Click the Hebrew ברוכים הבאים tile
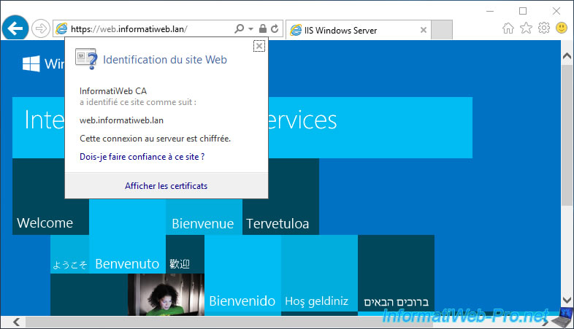The width and height of the screenshot is (574, 329). tap(396, 274)
